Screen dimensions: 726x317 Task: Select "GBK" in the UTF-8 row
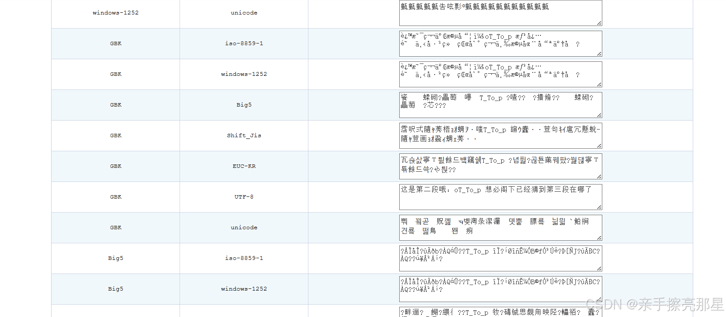pos(116,197)
